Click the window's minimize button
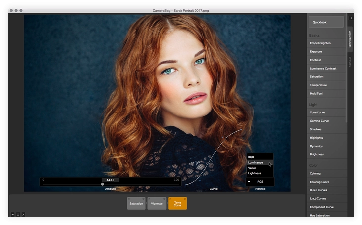Image resolution: width=362 pixels, height=225 pixels. (16, 10)
